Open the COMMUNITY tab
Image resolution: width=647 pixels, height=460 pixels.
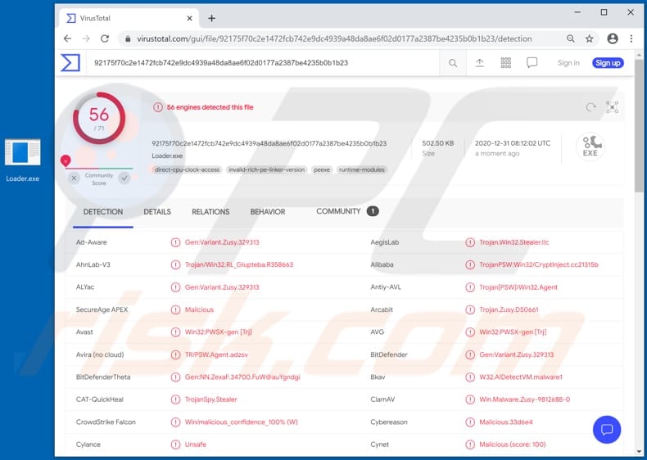pyautogui.click(x=347, y=211)
